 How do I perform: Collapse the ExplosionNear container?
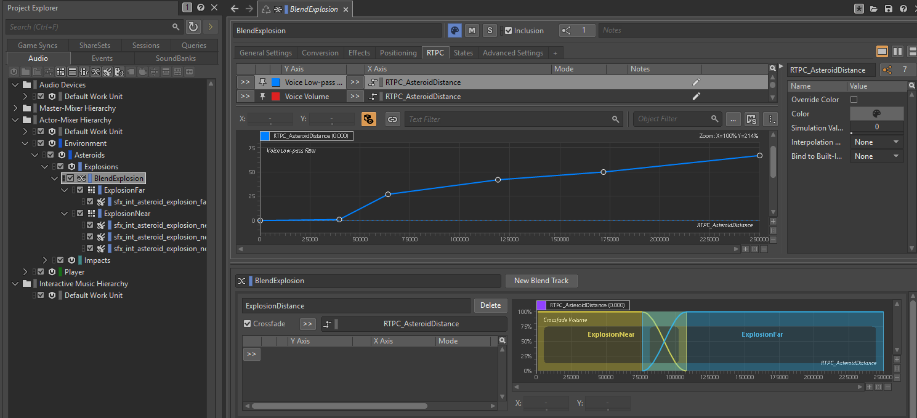[x=64, y=214]
